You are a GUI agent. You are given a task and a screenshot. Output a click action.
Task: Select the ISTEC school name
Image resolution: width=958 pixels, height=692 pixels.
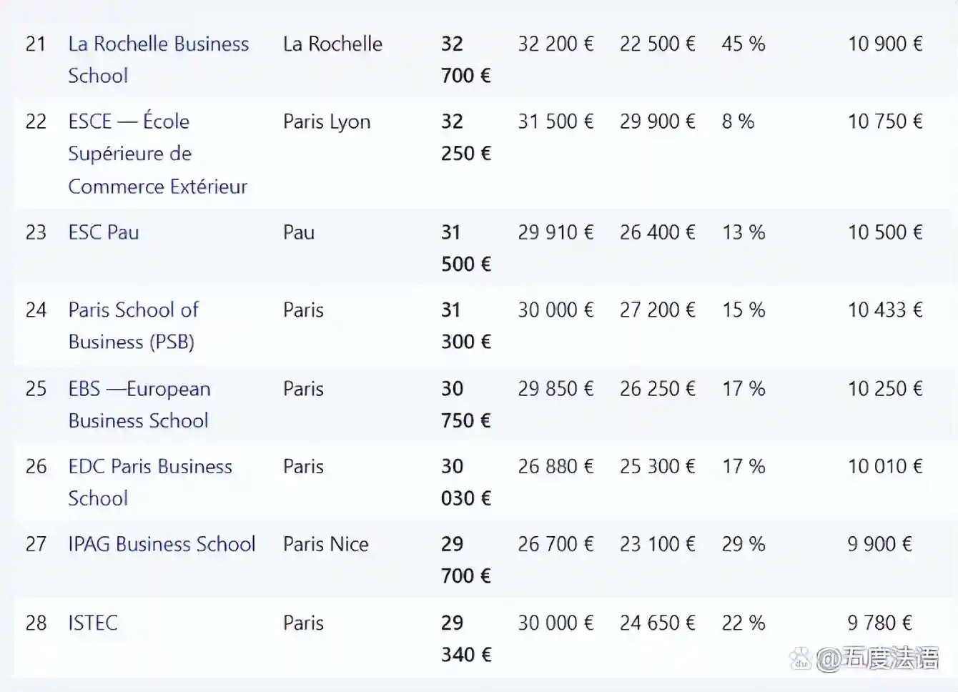click(x=93, y=623)
